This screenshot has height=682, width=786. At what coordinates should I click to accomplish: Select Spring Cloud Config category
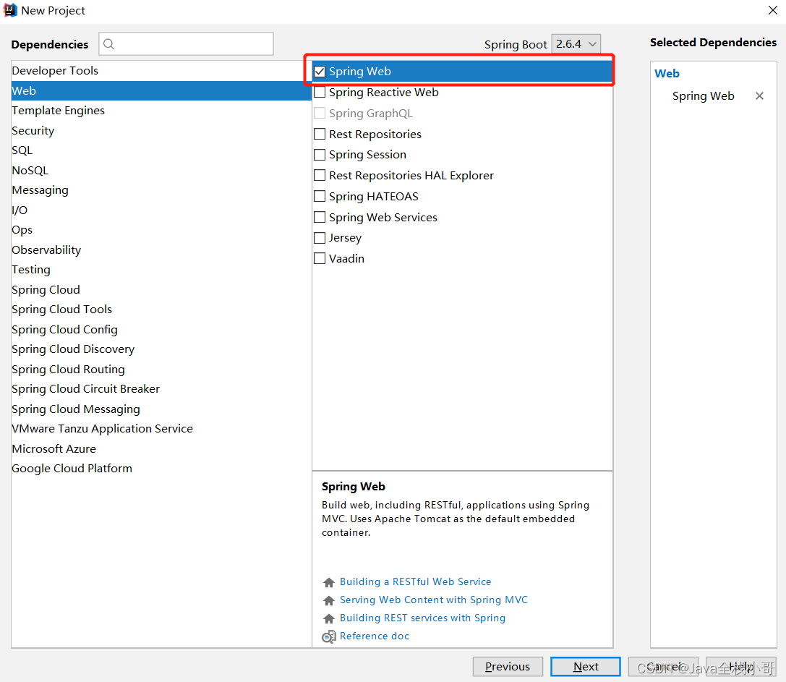(x=161, y=330)
